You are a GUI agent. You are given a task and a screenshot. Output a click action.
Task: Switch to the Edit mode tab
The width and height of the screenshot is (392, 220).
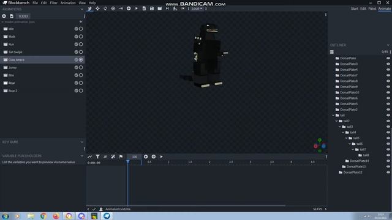coord(363,9)
